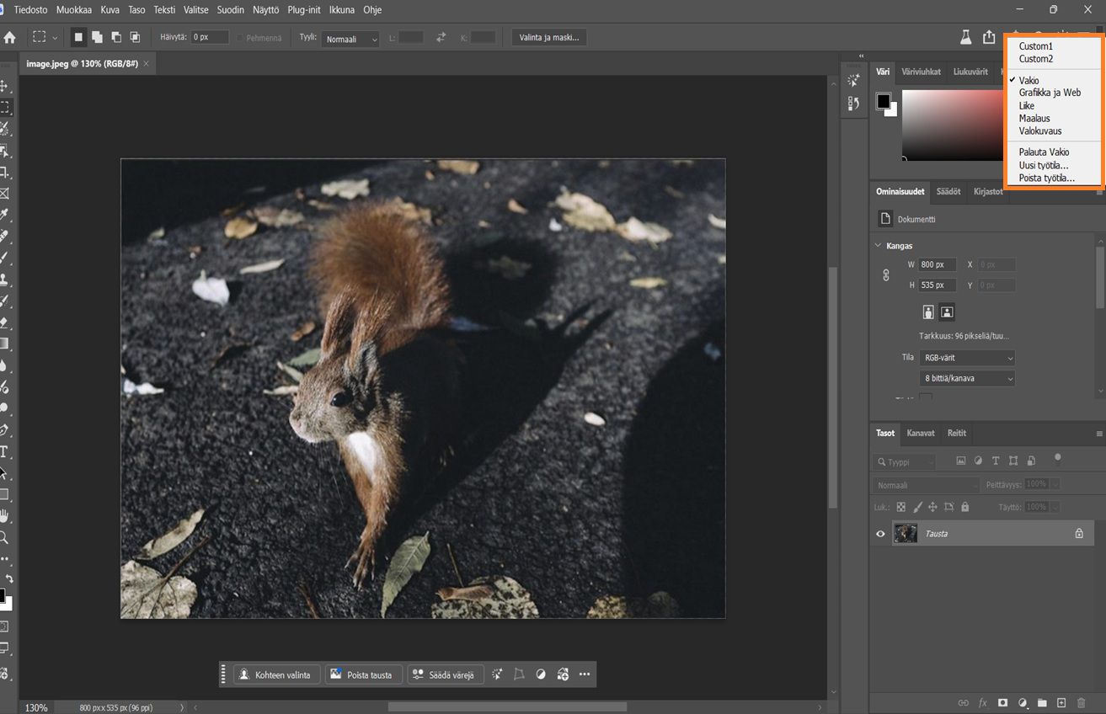
Task: Expand the 8 bittiä/kanava dropdown
Action: point(966,379)
